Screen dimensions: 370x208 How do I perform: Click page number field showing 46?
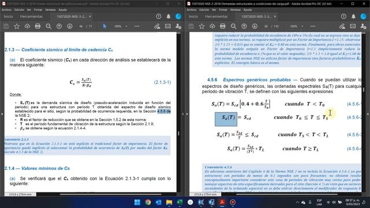[81, 26]
